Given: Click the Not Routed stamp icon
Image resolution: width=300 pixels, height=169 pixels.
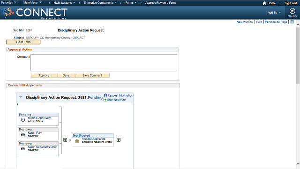Looking at the screenshot, I should pyautogui.click(x=77, y=141).
